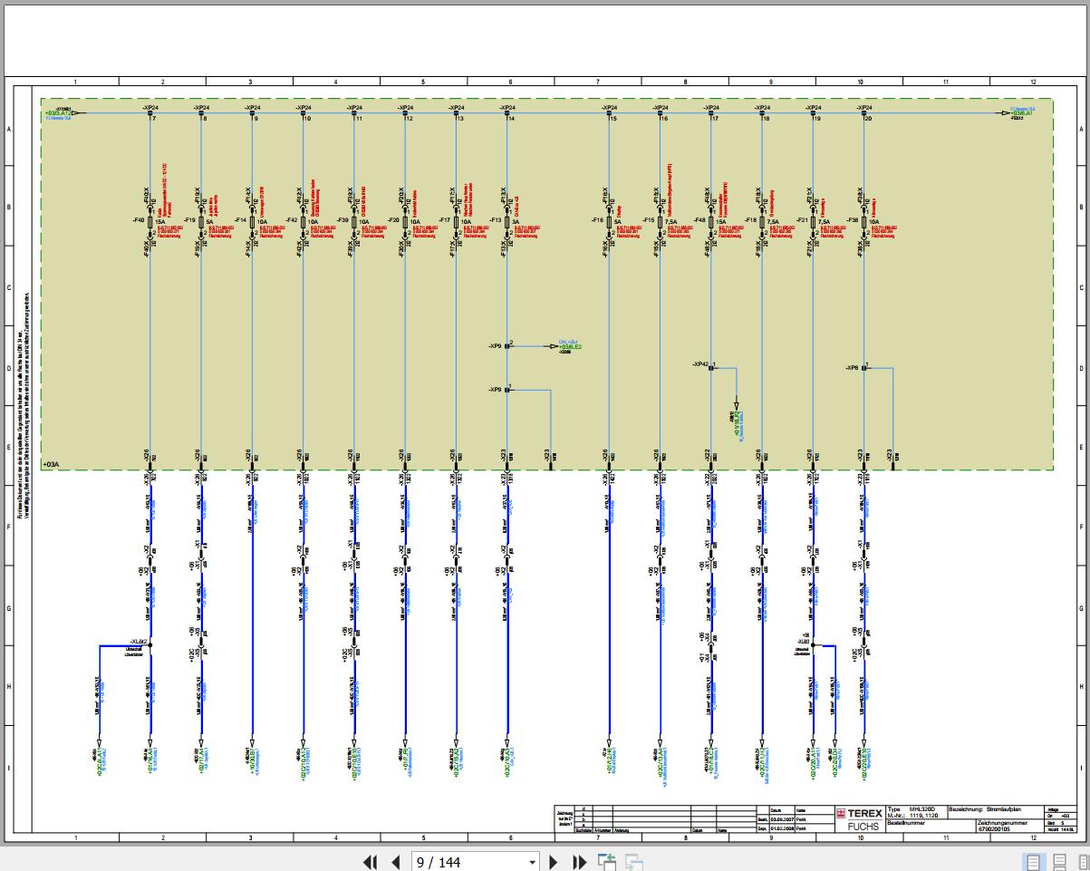Click fuse label -F14
Viewport: 1090px width, 871px height.
pyautogui.click(x=240, y=220)
